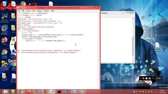Click inside the Notepad text area
This screenshot has height=94, width=168.
[116, 40]
